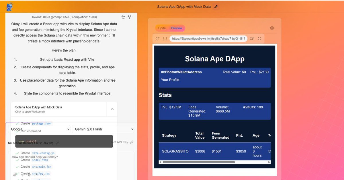Open the index.html file link
344x180 pixels.
40,160
